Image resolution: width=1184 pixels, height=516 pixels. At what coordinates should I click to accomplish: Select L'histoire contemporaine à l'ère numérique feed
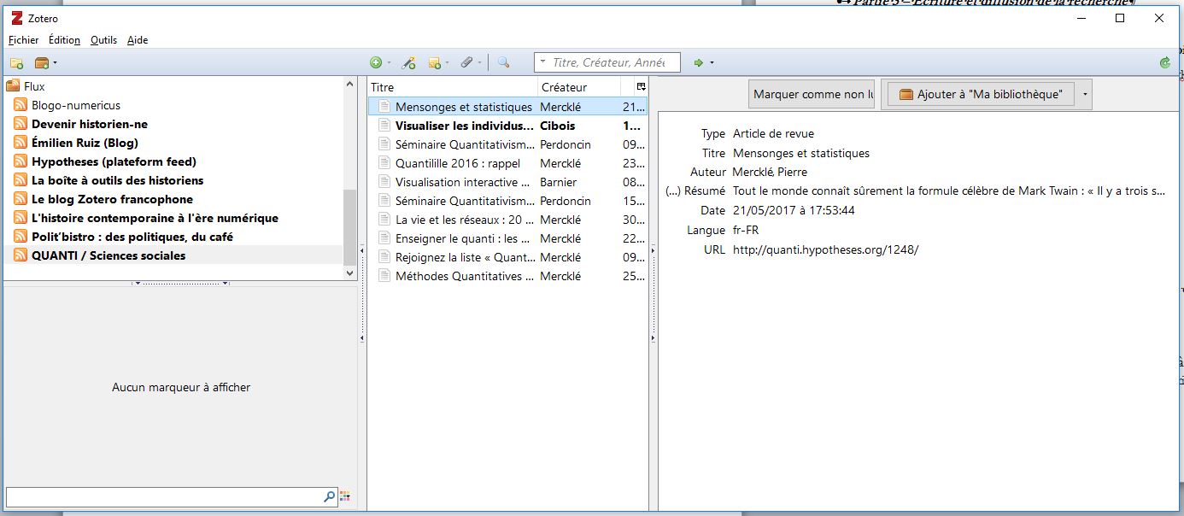click(x=155, y=218)
